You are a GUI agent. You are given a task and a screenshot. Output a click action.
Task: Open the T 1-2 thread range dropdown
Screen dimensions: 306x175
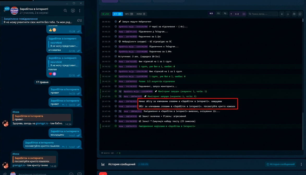point(237,14)
